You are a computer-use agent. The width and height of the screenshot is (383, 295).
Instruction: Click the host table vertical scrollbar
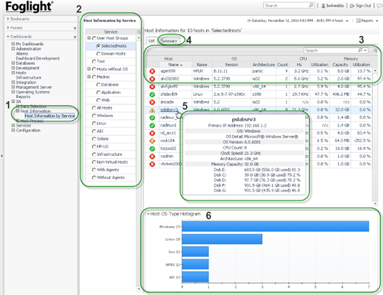point(375,136)
